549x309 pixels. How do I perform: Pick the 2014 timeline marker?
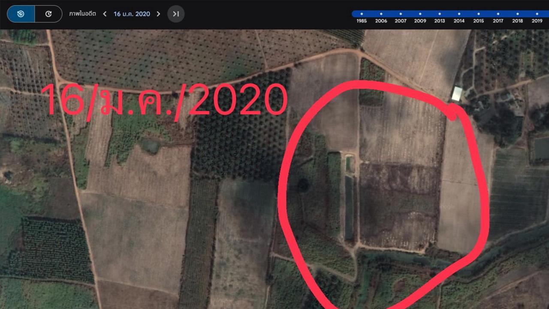coord(459,14)
